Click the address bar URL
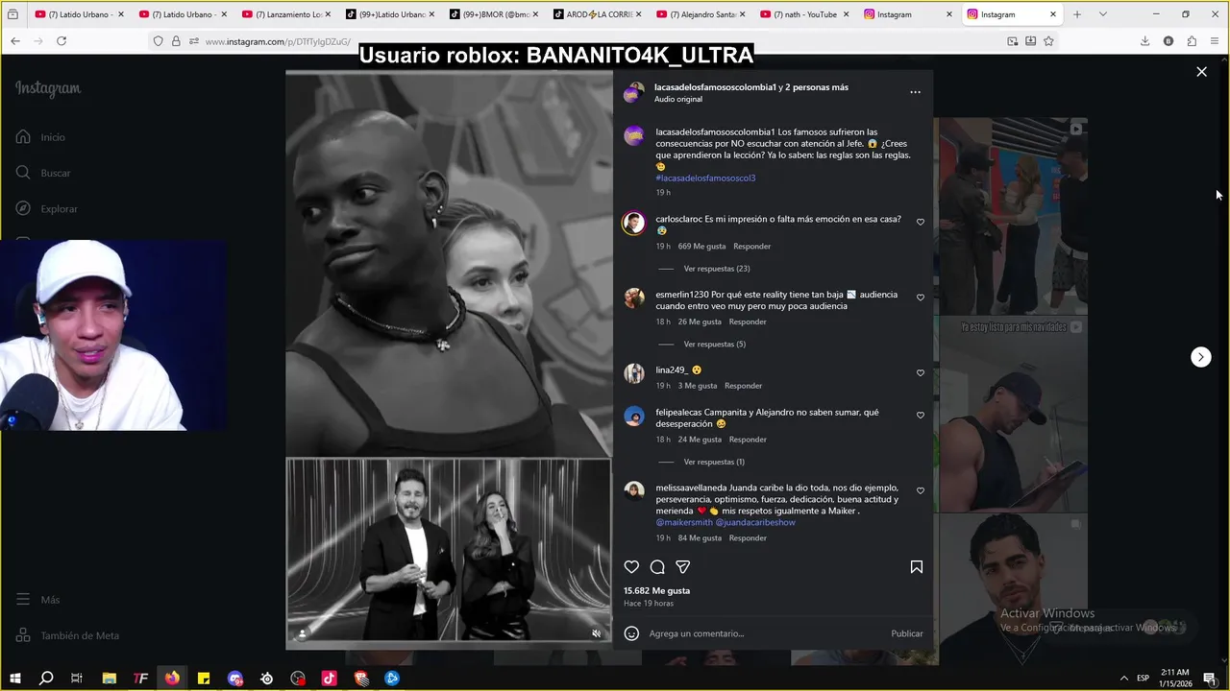The image size is (1230, 691). click(277, 41)
